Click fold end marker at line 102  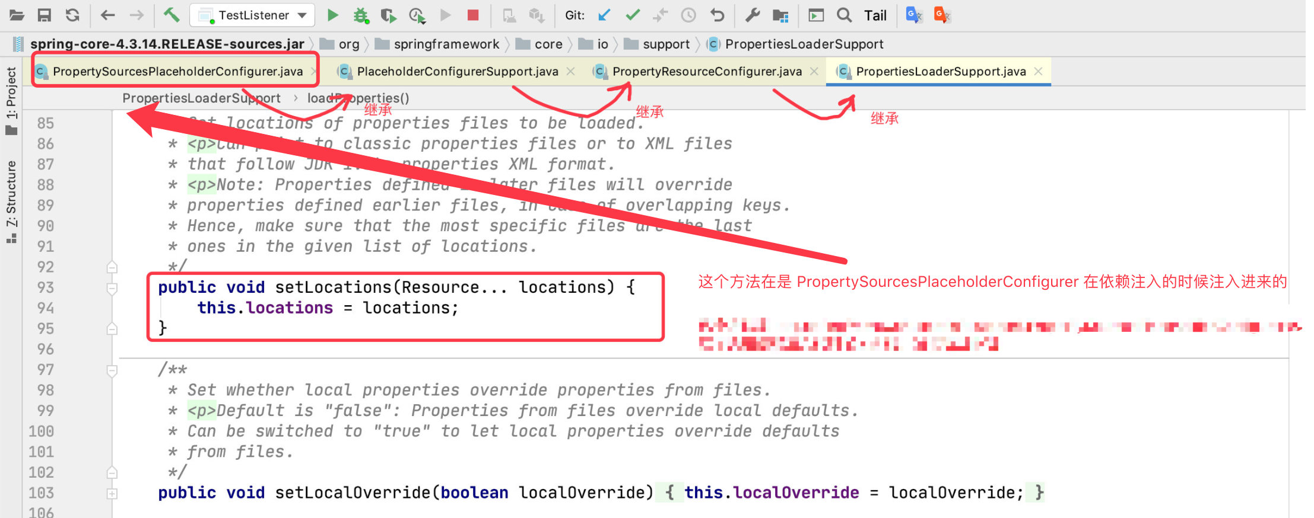coord(112,473)
